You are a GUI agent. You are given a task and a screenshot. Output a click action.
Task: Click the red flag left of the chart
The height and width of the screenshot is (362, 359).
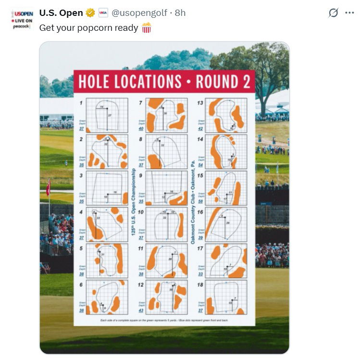48,188
